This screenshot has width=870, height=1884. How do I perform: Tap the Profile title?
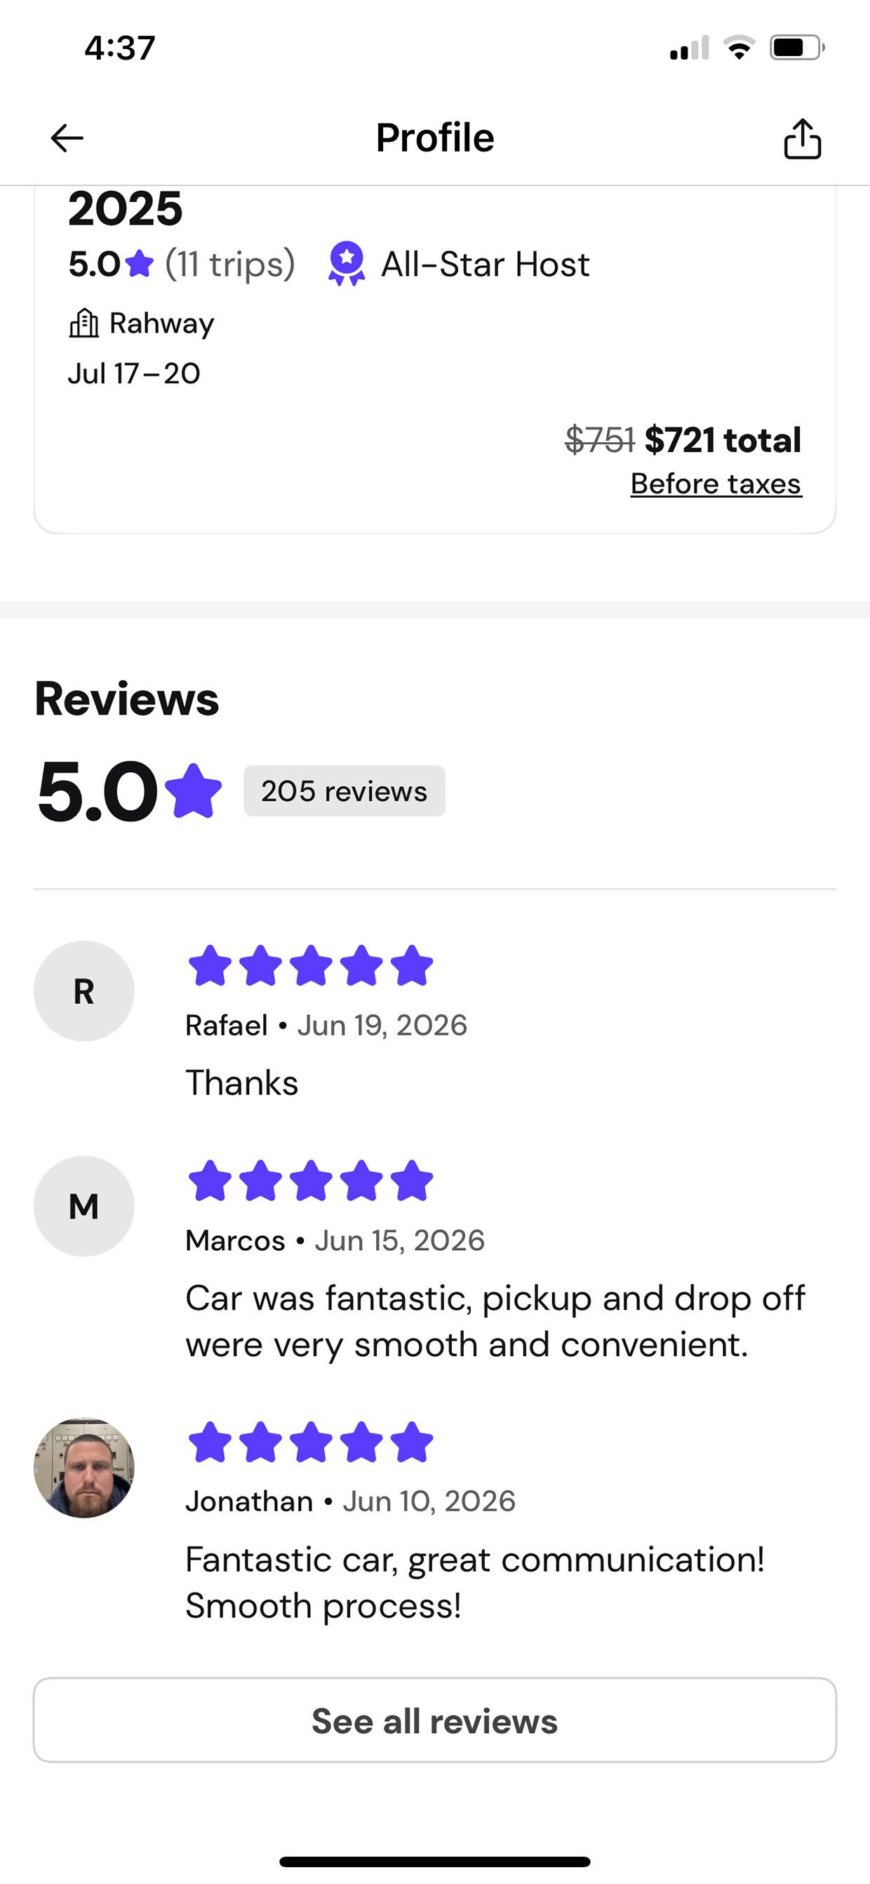click(435, 138)
